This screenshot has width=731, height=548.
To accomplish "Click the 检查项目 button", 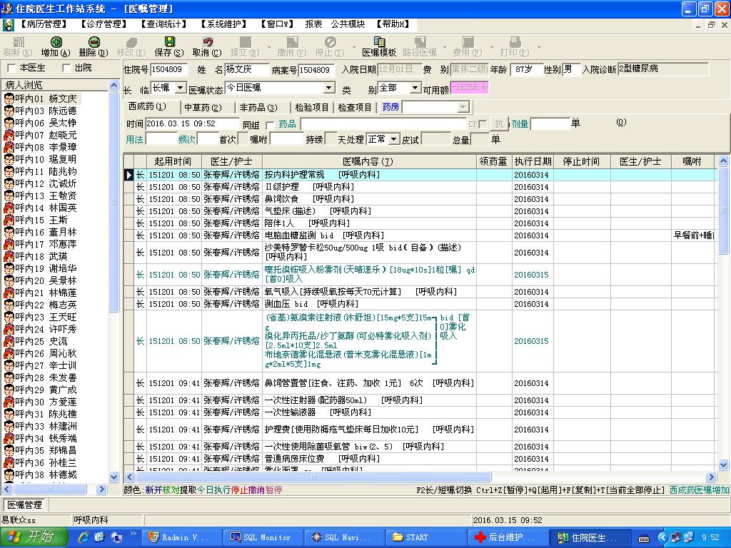I will 355,107.
